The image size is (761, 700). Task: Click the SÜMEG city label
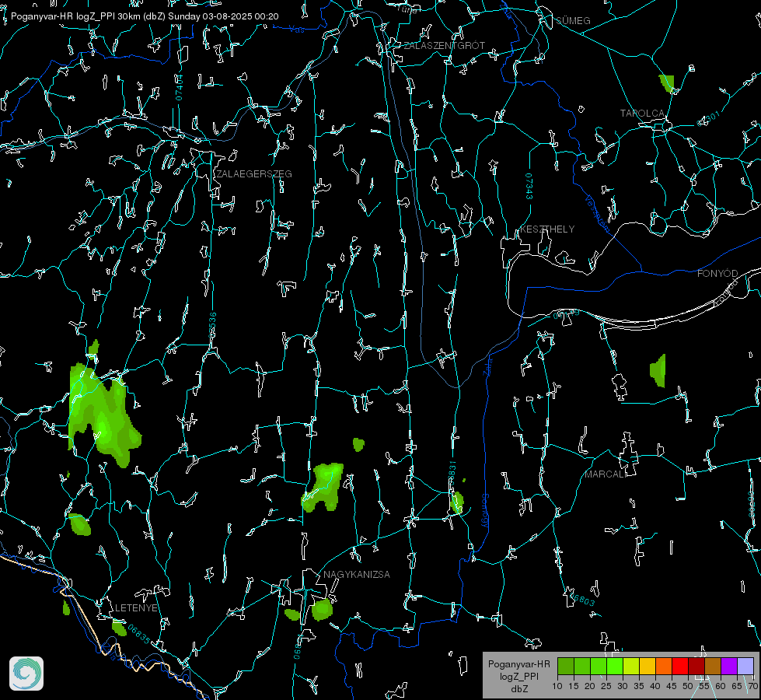573,21
